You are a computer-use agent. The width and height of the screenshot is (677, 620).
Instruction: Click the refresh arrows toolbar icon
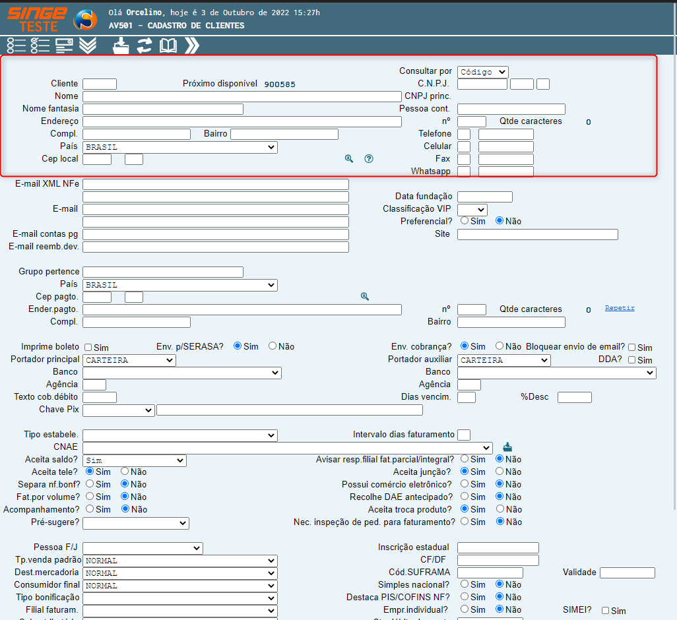click(x=145, y=46)
